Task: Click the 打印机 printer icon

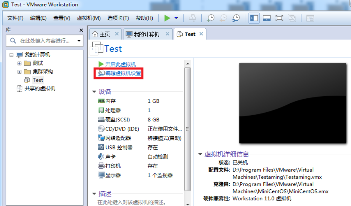Action: (x=101, y=166)
